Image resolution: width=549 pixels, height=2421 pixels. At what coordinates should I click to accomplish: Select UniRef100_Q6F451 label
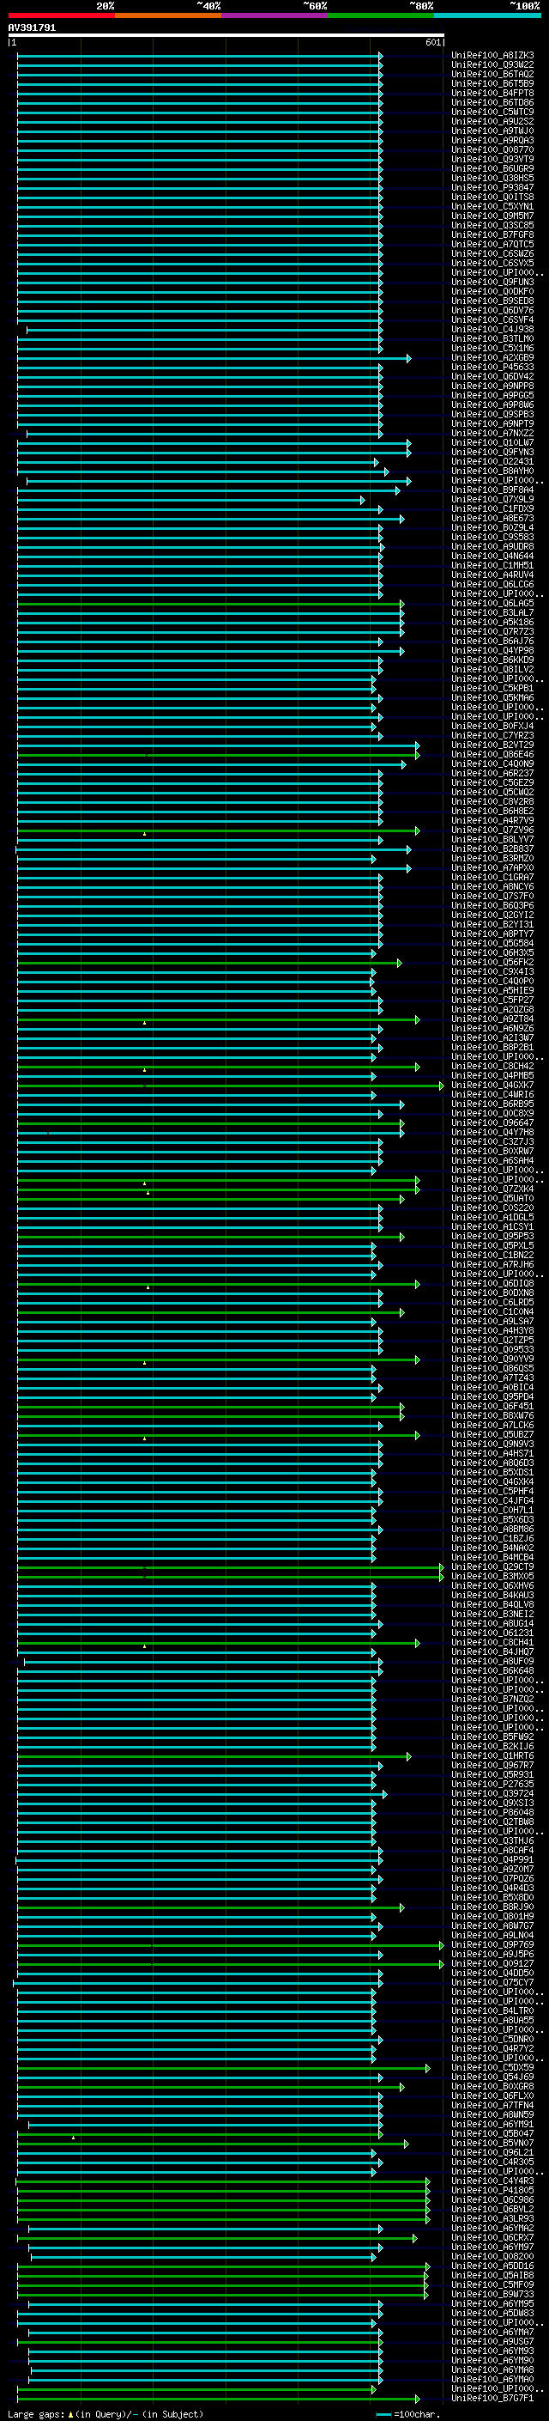tap(492, 1407)
